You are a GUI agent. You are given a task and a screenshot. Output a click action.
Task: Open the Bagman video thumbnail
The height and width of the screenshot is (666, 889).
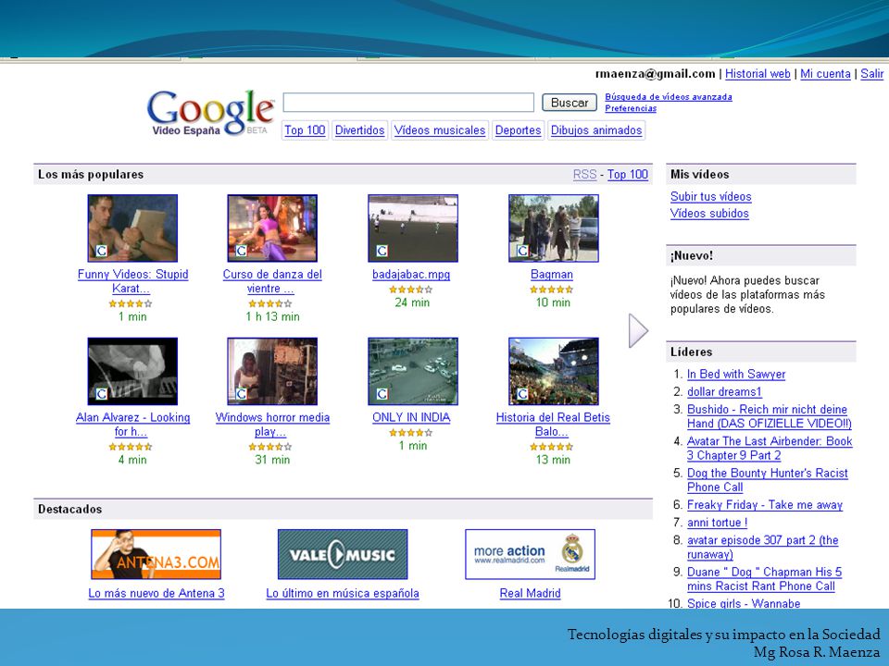(554, 228)
